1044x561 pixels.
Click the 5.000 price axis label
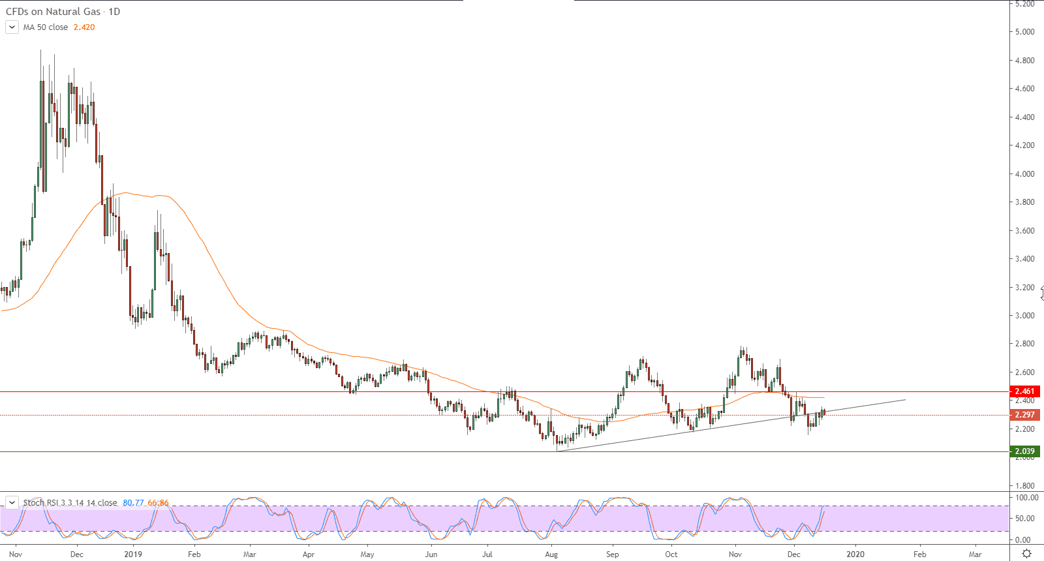pos(1024,32)
